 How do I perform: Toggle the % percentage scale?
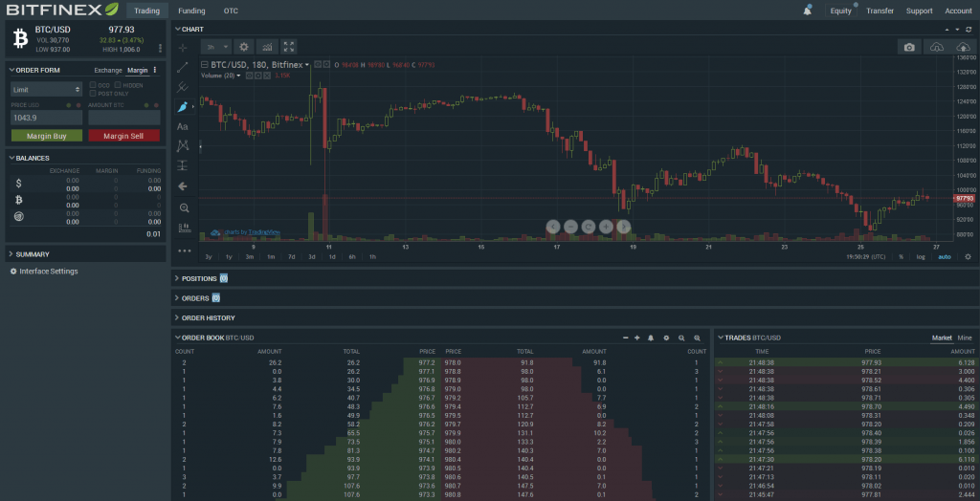coord(902,257)
